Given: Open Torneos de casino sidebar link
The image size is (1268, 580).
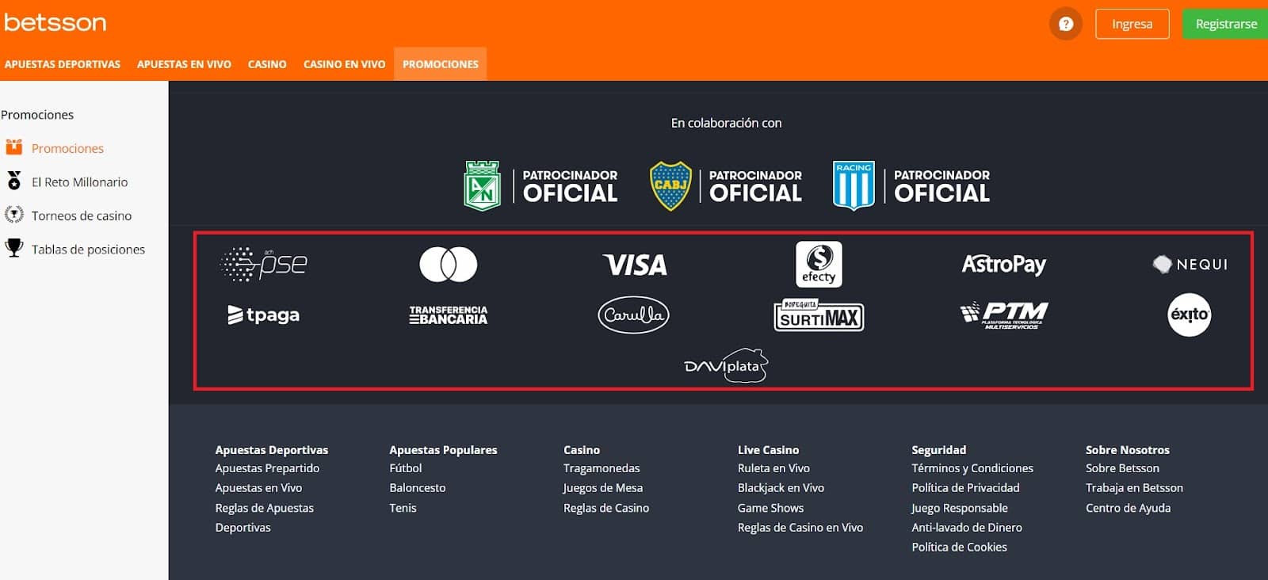Looking at the screenshot, I should pos(82,216).
